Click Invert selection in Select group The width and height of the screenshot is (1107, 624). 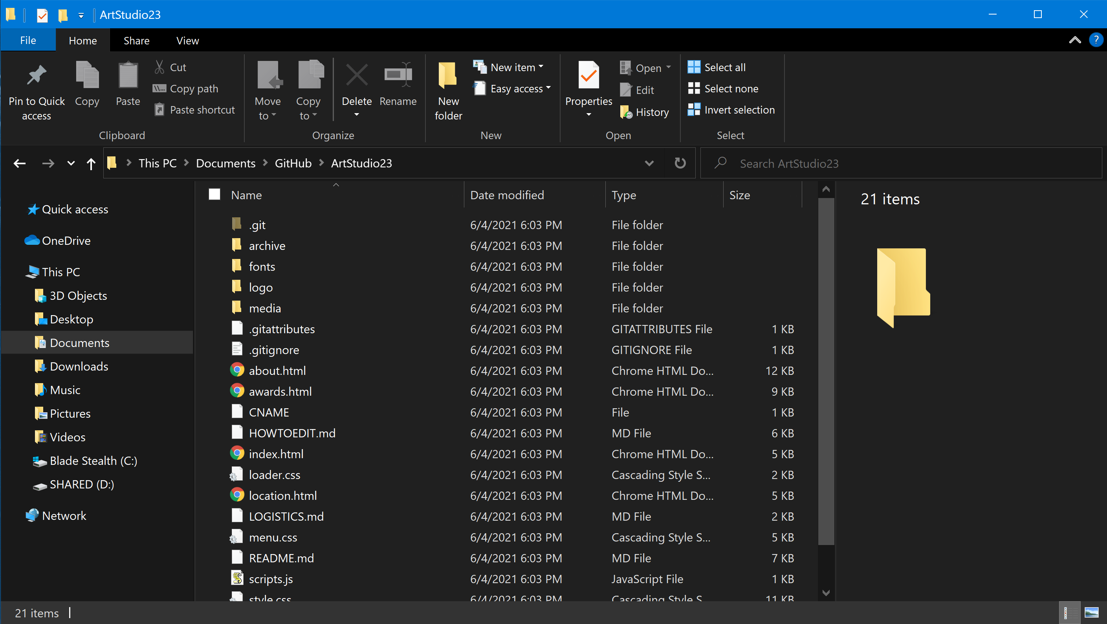(731, 110)
